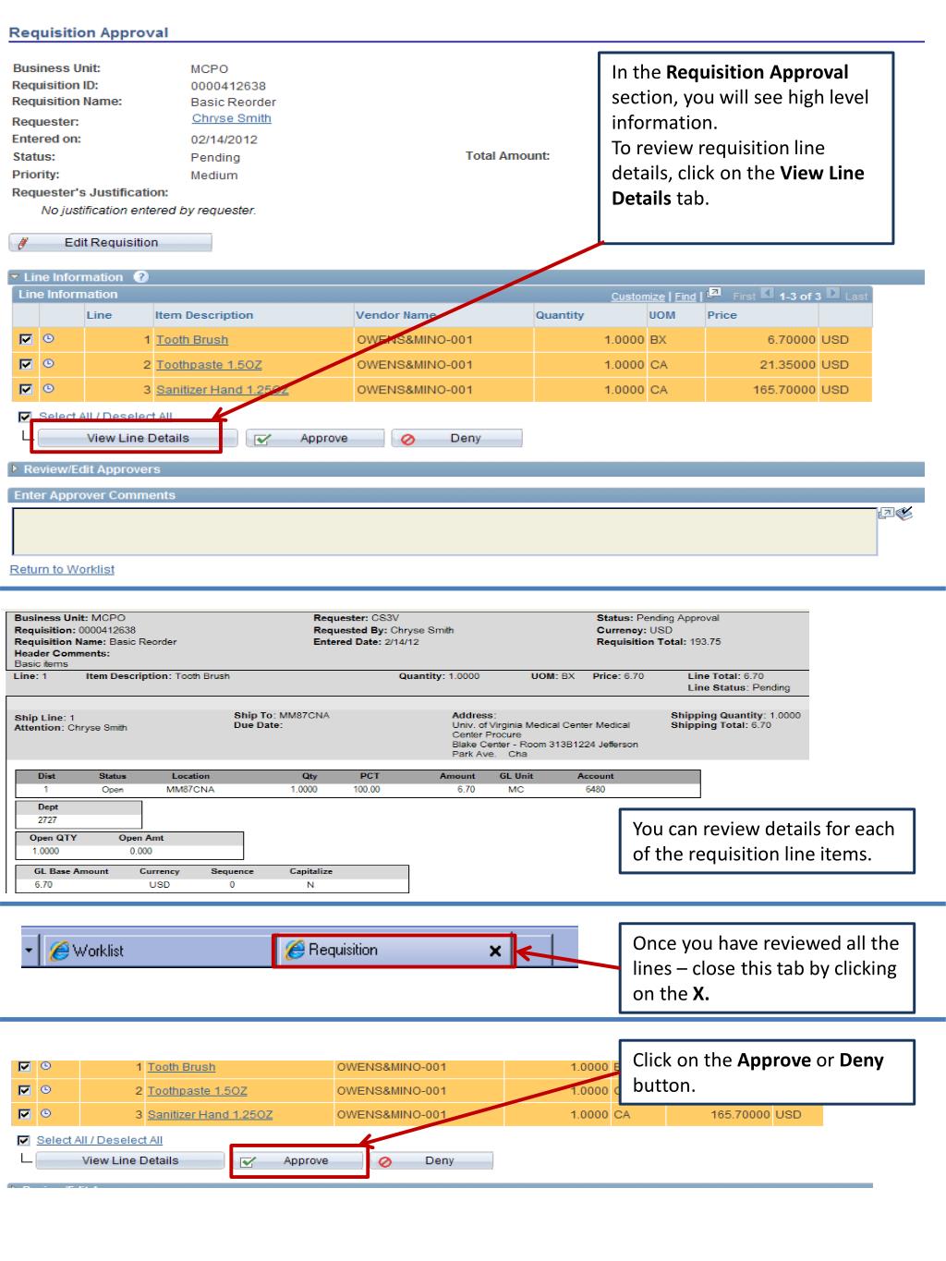Screen dimensions: 946x1261
Task: Click the MM87CNA location cell in distribution table
Action: (190, 790)
